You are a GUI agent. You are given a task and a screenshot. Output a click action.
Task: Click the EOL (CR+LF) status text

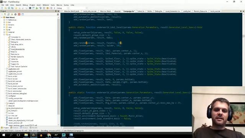point(34,131)
